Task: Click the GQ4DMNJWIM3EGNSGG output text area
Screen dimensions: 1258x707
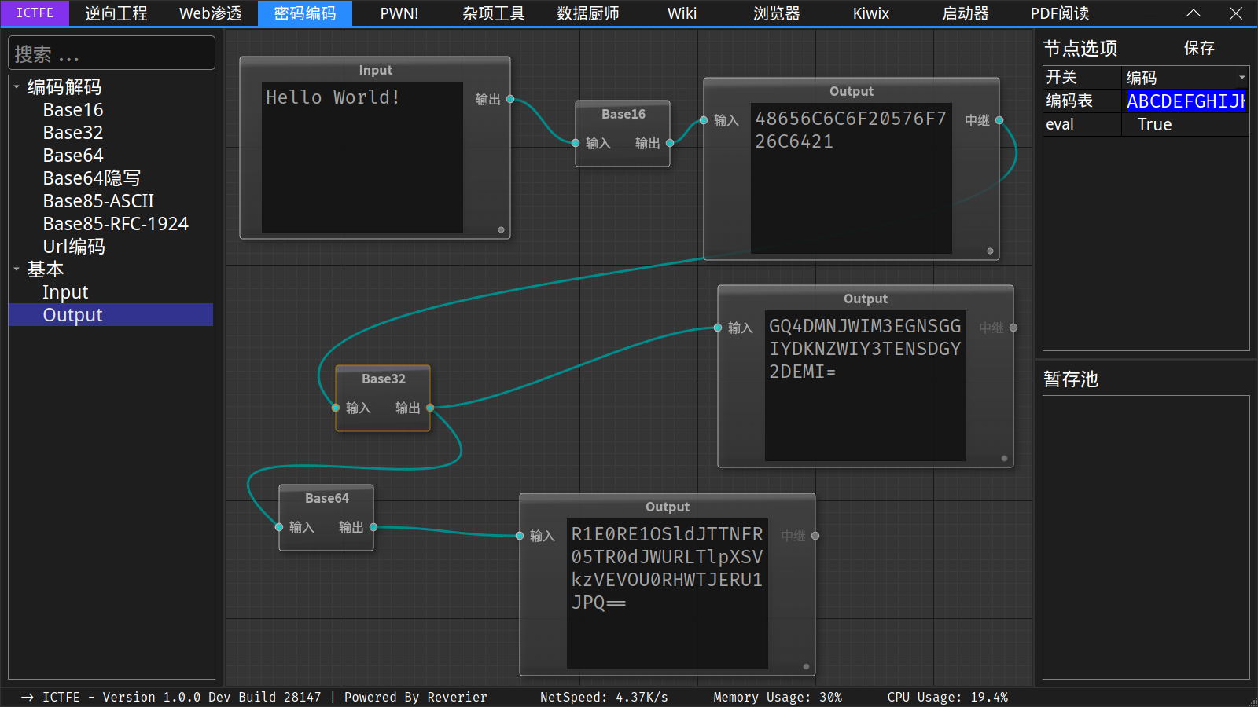Action: pos(866,386)
